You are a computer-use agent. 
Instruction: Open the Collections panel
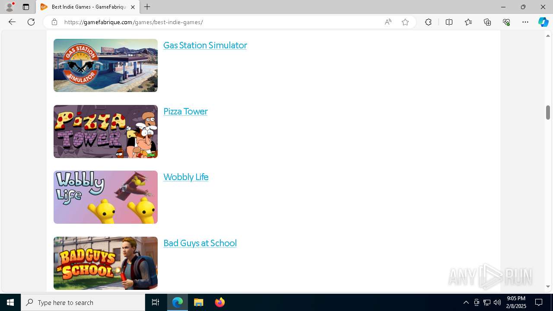(487, 22)
